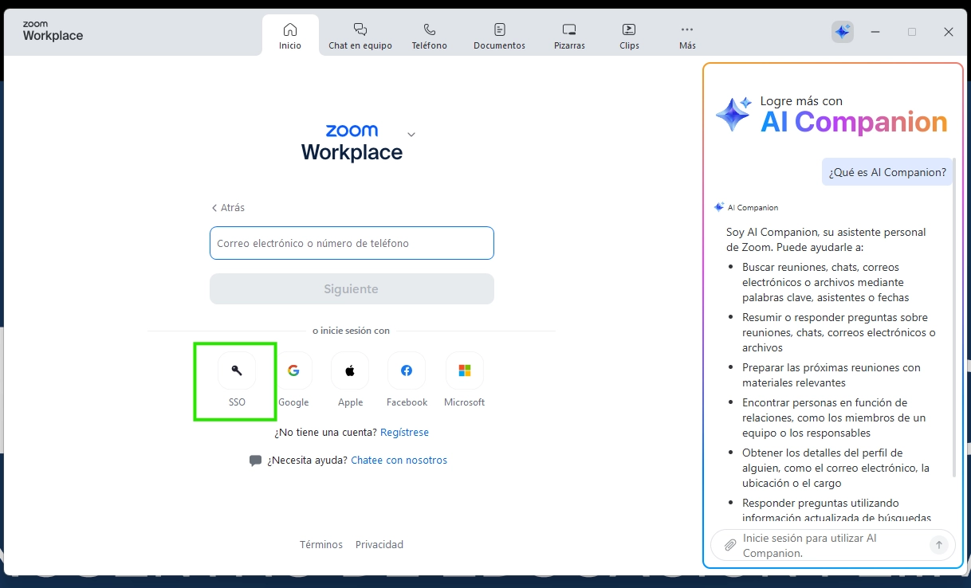971x588 pixels.
Task: Select the ¿Qué es AI Companion? message bubble
Action: pos(887,172)
